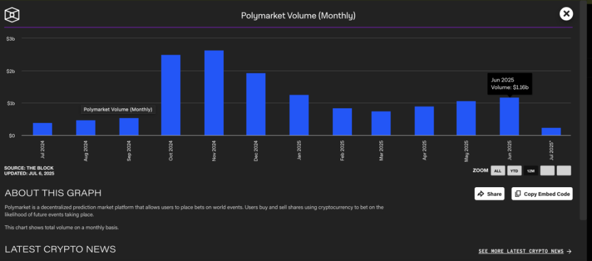
Task: Click the 'Jun 2025 Volume: $1.16b' tooltip
Action: tap(510, 84)
